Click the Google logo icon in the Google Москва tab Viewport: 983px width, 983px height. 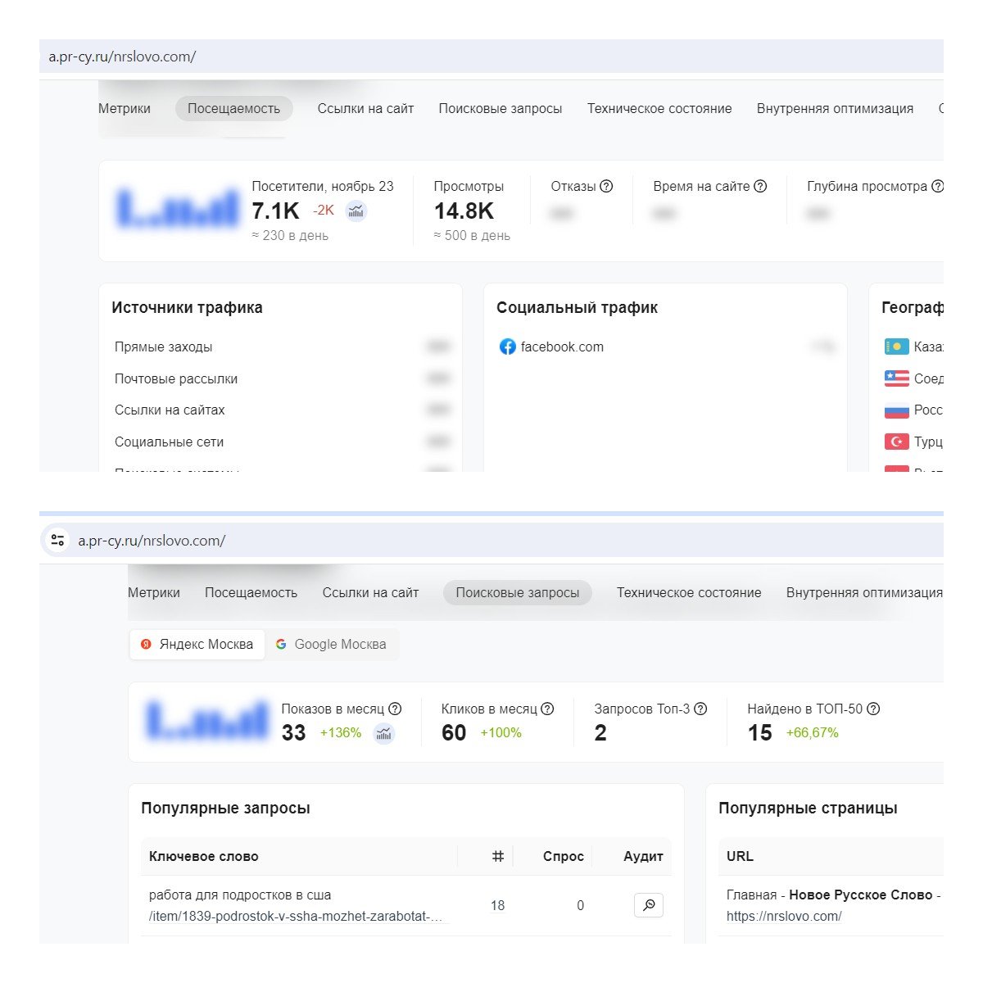(x=281, y=644)
